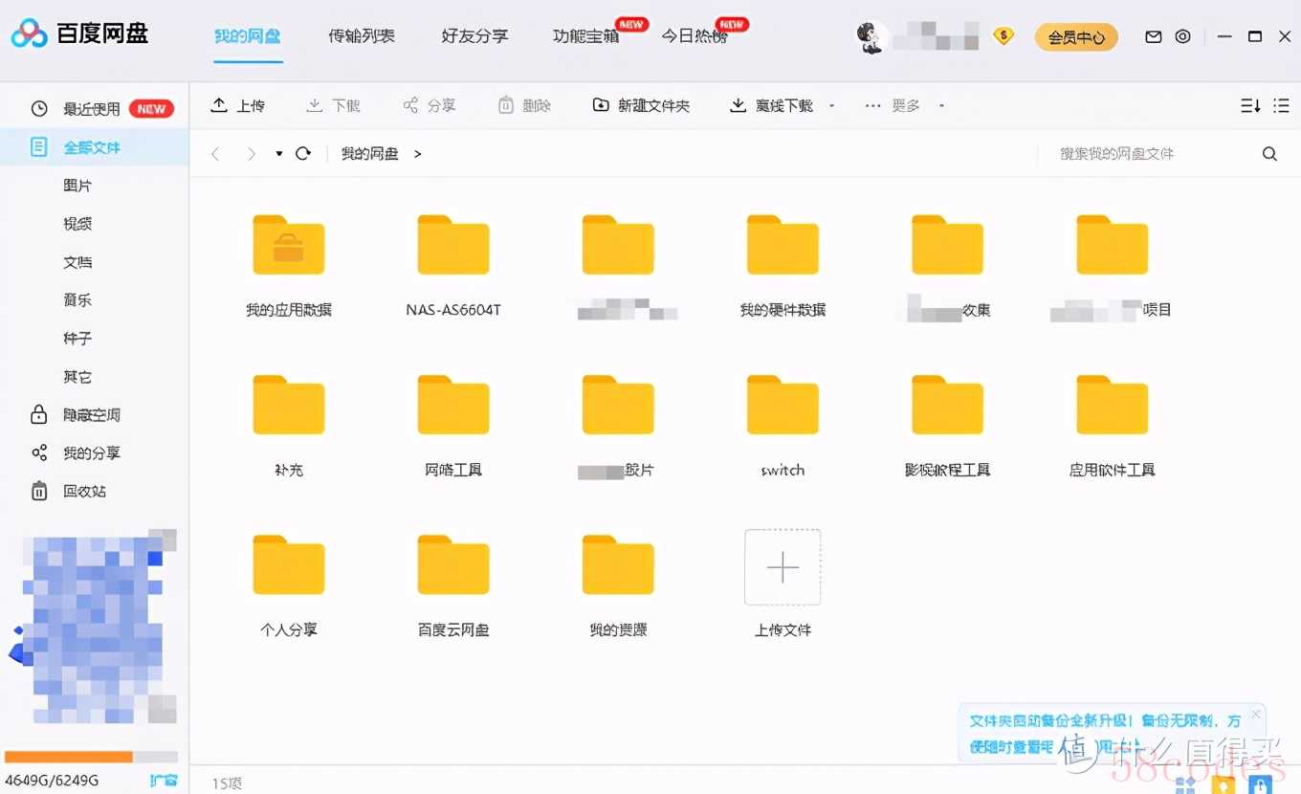Switch to 传输列表 tab
This screenshot has height=794, width=1301.
[x=362, y=36]
